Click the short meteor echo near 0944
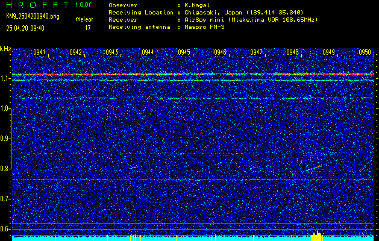The width and height of the screenshot is (379, 241). point(133,167)
